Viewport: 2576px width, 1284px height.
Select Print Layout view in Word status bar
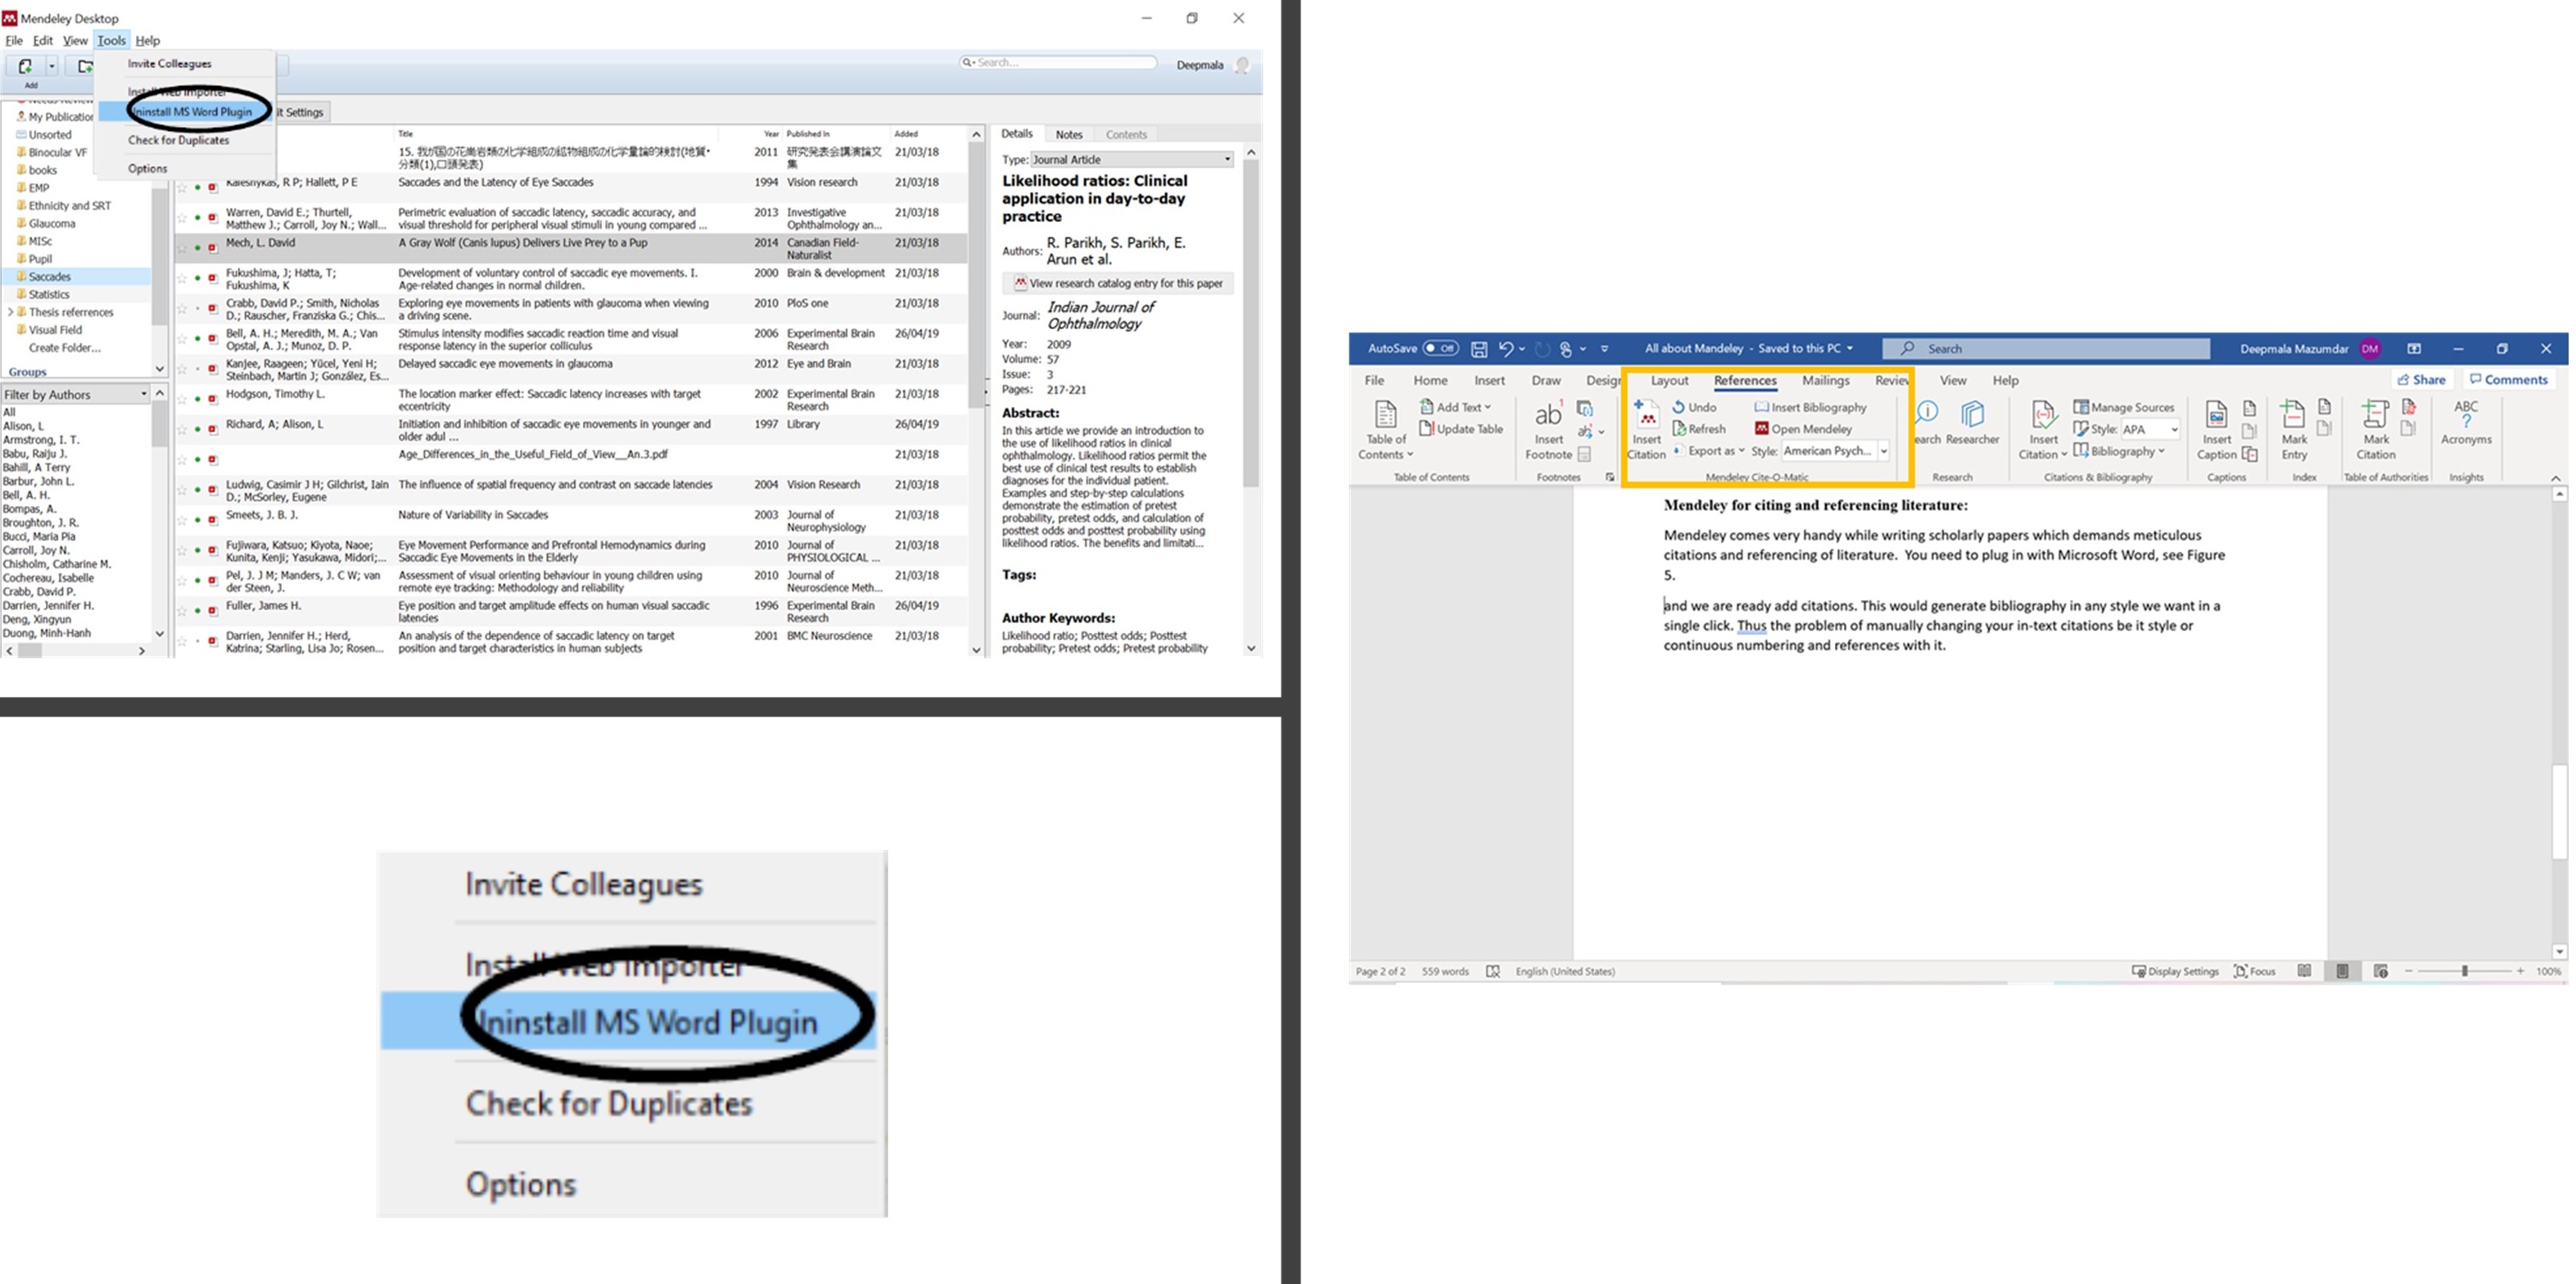click(2342, 971)
